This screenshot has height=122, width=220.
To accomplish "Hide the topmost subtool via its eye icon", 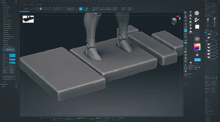I will tap(217, 34).
